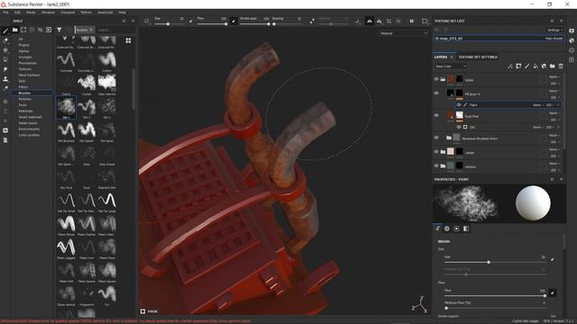This screenshot has width=577, height=324.
Task: Select the Dirt 1 brush thumbnail
Action: 66,108
